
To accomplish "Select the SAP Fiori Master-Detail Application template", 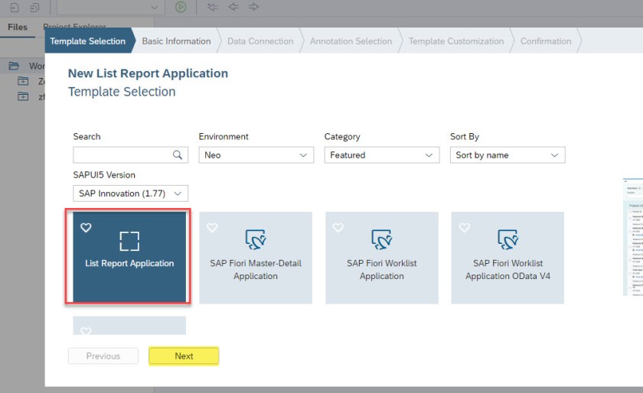I will pos(256,258).
